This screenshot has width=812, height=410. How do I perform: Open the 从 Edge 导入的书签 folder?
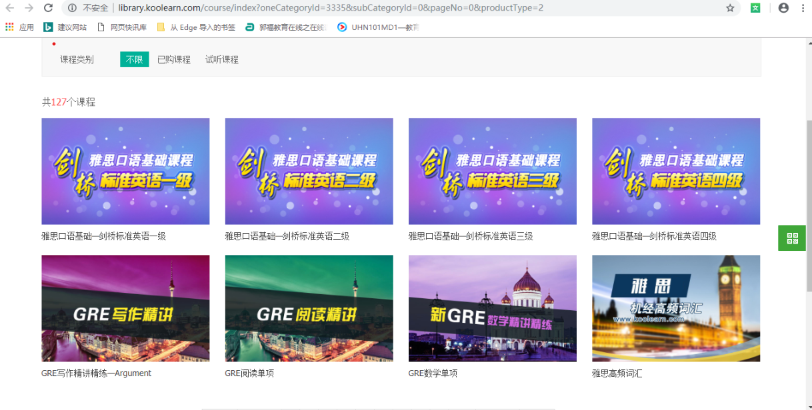(196, 27)
